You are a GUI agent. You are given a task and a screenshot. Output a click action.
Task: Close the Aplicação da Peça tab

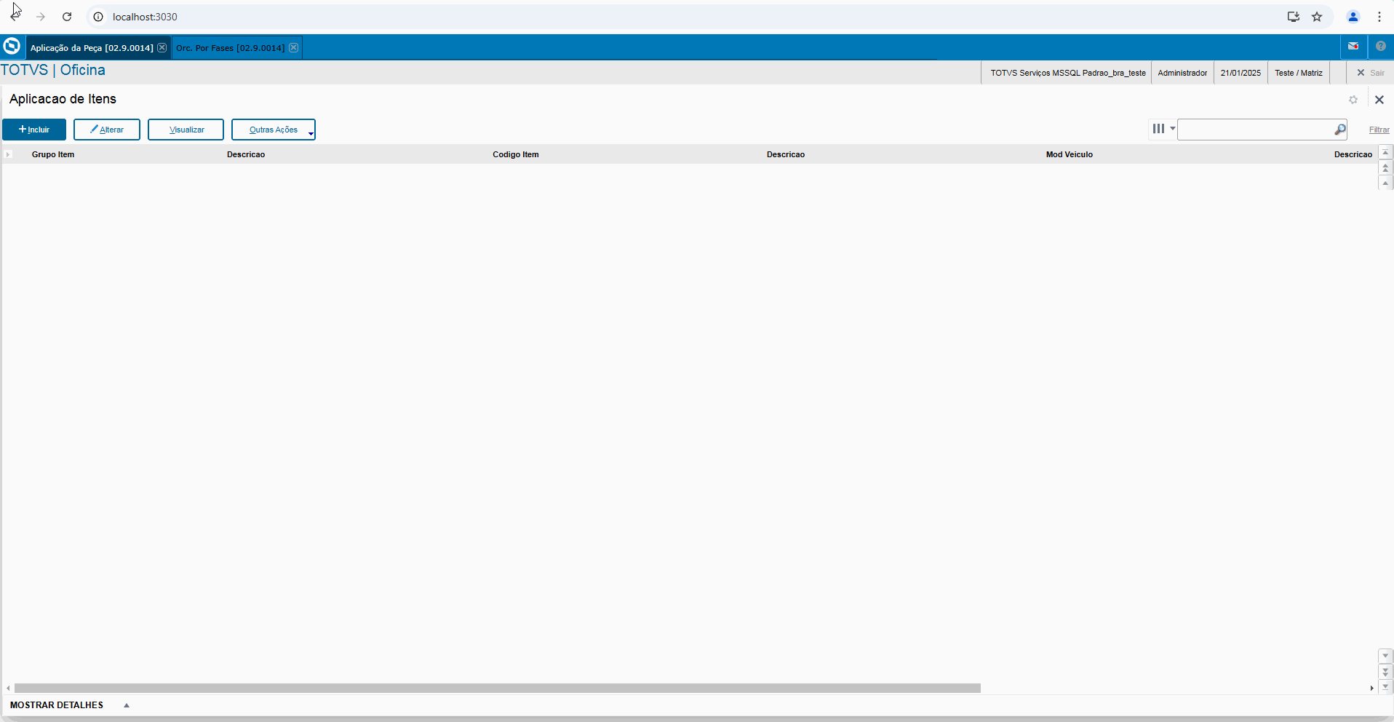click(162, 47)
